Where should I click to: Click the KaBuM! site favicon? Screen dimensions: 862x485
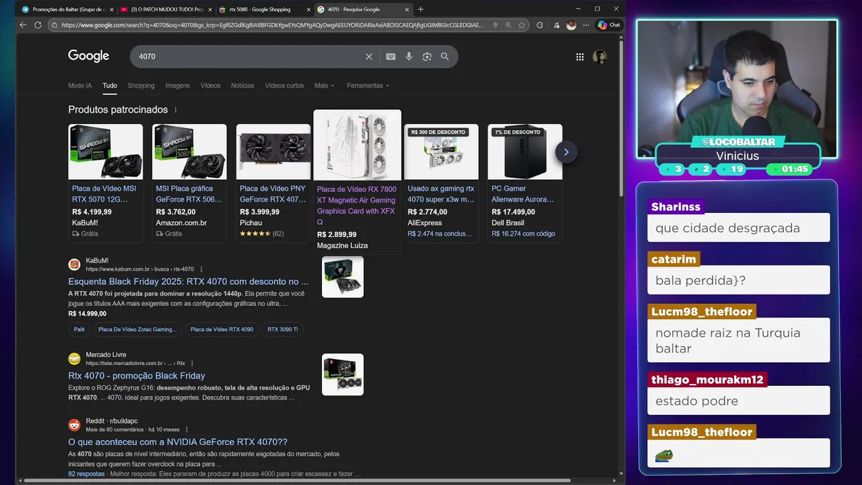(74, 265)
